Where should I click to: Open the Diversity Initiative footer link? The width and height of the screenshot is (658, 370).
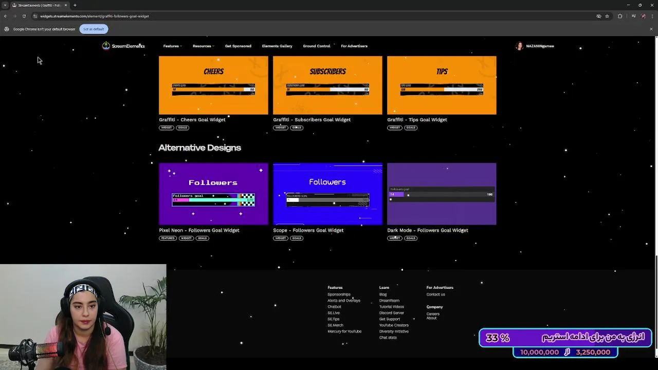click(394, 331)
